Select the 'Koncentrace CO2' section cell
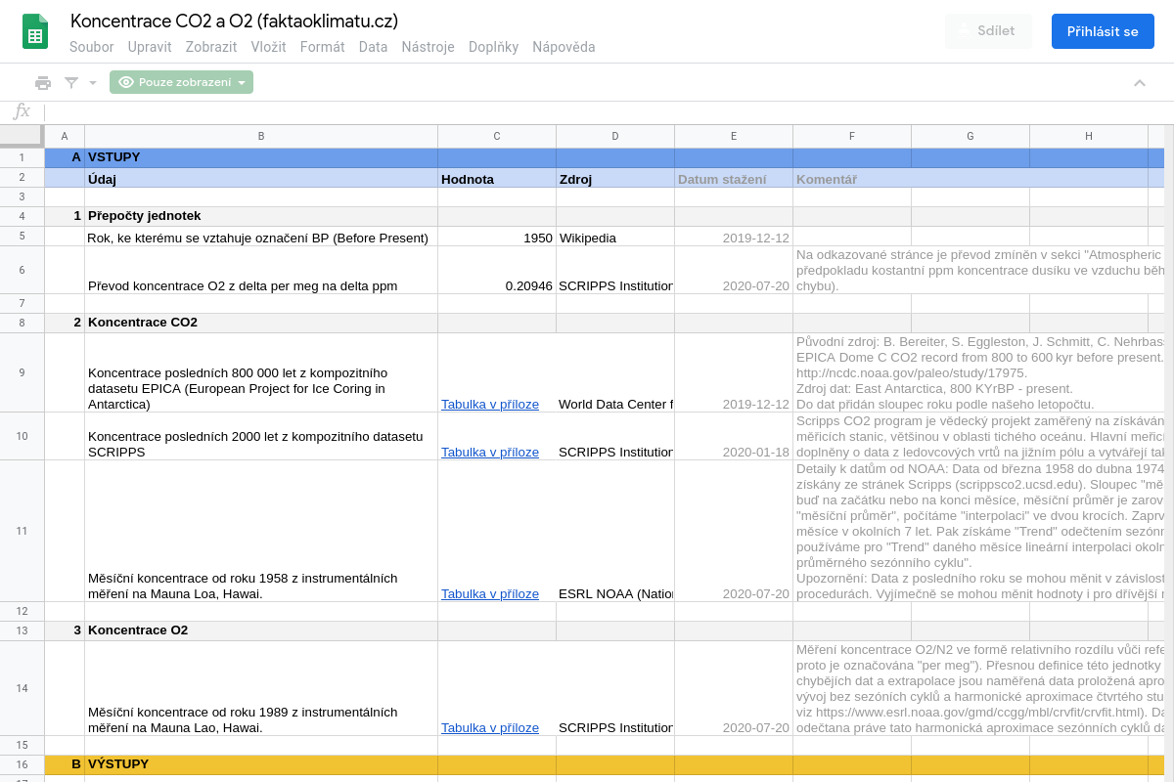 [x=261, y=323]
